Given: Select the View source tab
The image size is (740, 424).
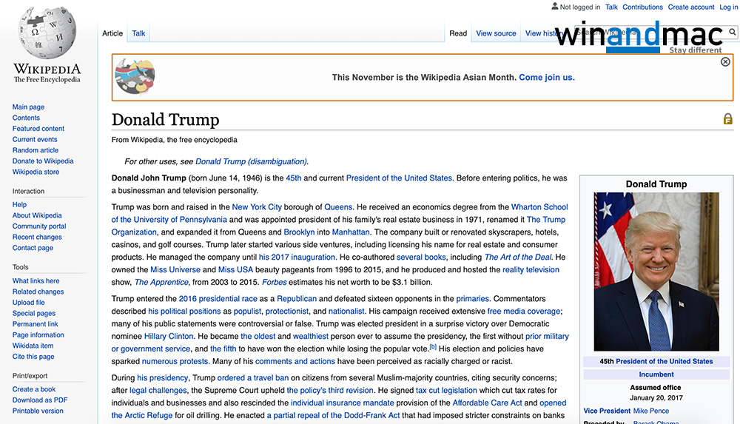Looking at the screenshot, I should point(496,33).
